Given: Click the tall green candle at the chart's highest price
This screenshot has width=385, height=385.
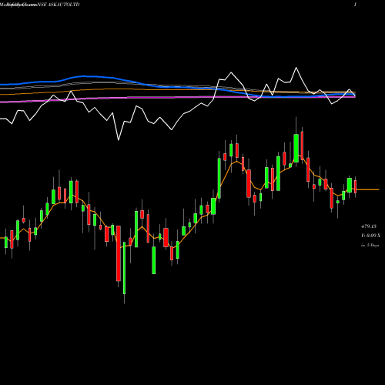Looking at the screenshot, I should (296, 148).
